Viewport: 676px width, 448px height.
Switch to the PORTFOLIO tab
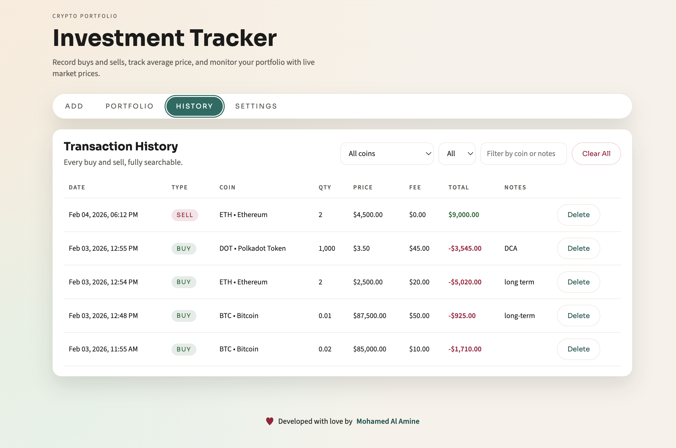[129, 106]
